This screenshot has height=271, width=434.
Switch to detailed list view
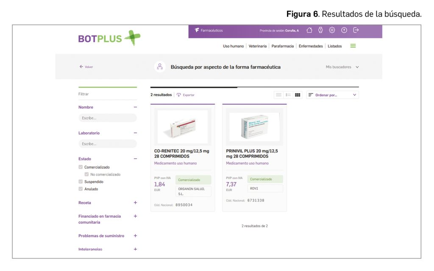coord(288,95)
